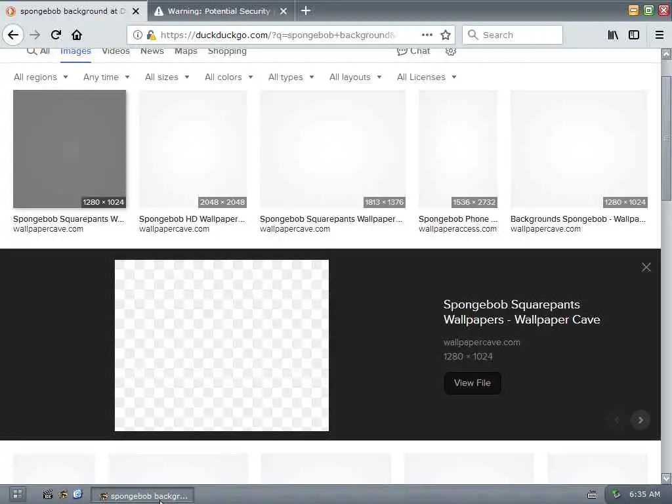
Task: Open the browser home page
Action: (77, 35)
